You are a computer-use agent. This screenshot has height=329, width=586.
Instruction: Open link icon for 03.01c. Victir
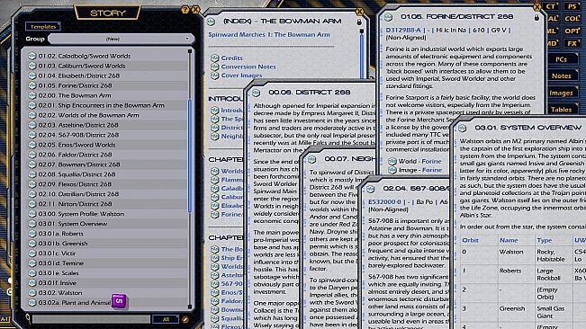(x=32, y=253)
